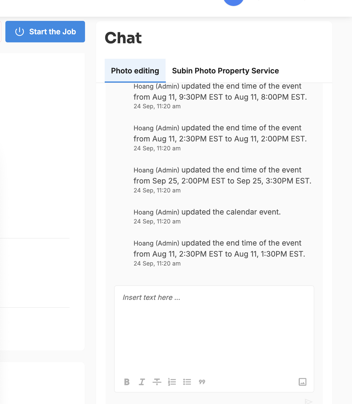The height and width of the screenshot is (404, 352).
Task: Insert a numbered list in message
Action: (x=172, y=382)
